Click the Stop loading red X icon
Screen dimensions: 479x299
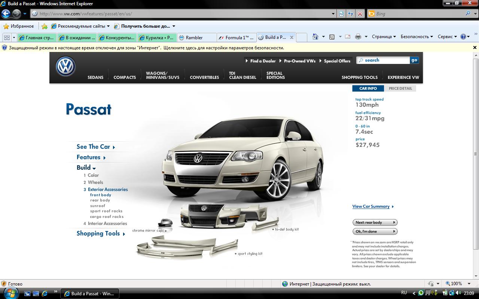tap(360, 14)
